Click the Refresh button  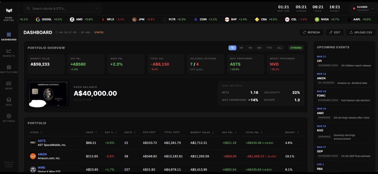(x=311, y=32)
